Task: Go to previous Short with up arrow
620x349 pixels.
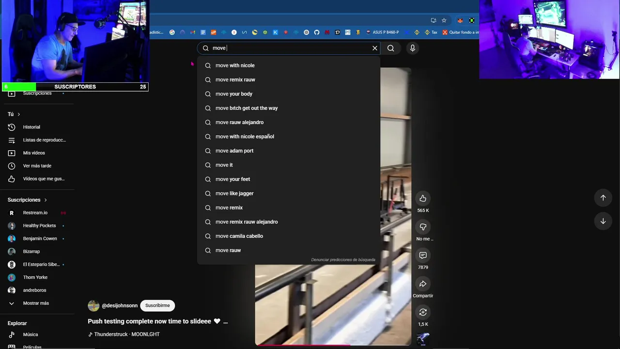Action: (603, 198)
